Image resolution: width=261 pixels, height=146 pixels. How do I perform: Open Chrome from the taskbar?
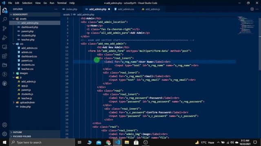108,142
